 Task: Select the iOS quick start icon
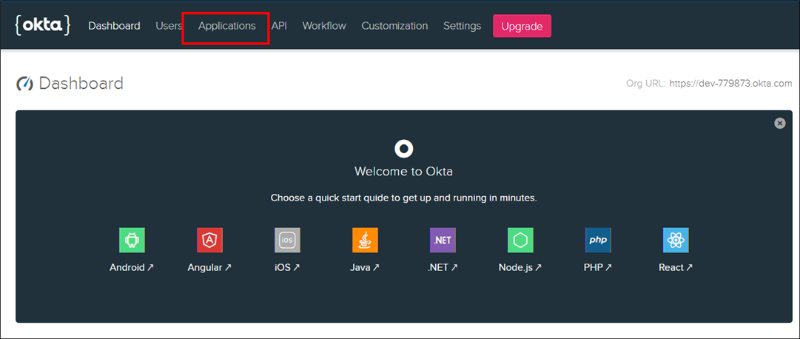click(x=287, y=240)
